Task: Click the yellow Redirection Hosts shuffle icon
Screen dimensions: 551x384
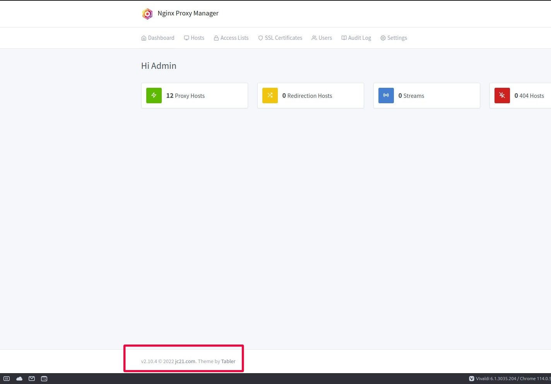Action: [270, 96]
